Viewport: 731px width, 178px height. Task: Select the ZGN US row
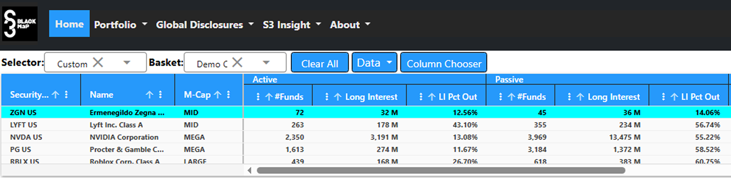[365, 113]
